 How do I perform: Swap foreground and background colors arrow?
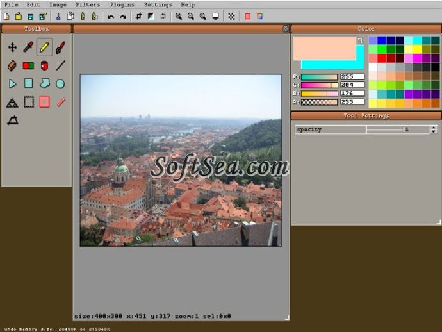(x=360, y=40)
